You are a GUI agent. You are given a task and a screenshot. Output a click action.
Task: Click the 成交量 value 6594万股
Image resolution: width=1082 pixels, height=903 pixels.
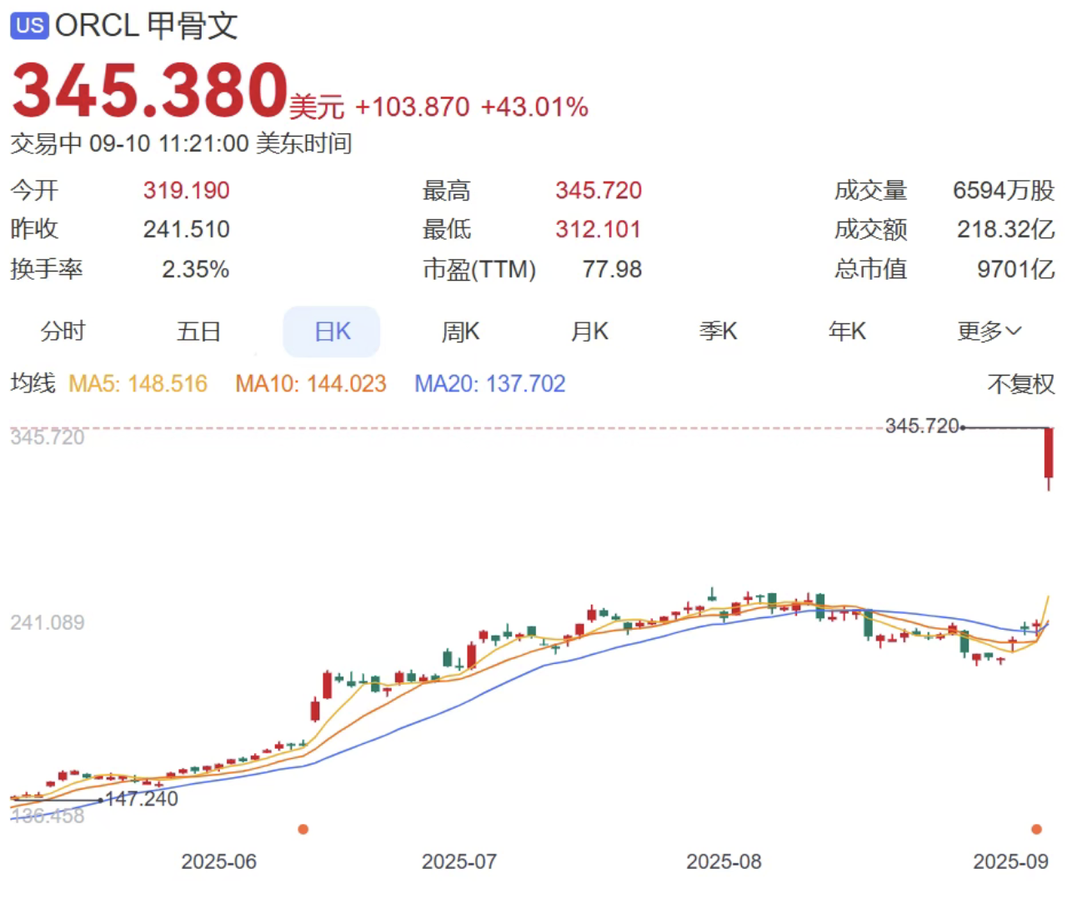[1004, 191]
